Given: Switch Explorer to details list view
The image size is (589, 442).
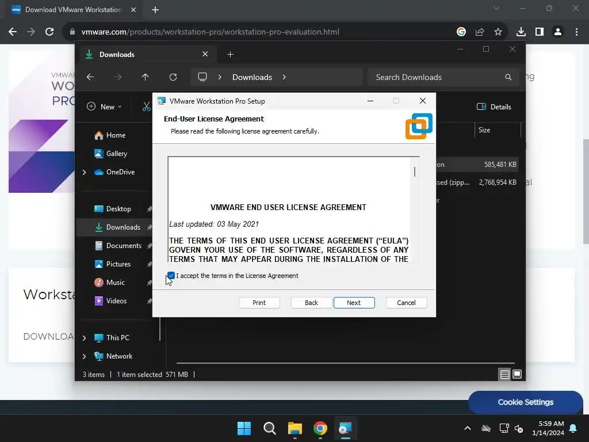Looking at the screenshot, I should point(504,374).
